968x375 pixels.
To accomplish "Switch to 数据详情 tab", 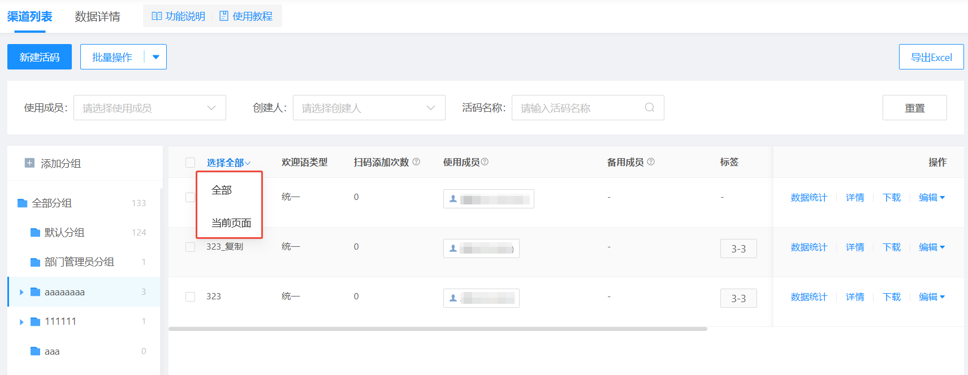I will coord(97,16).
